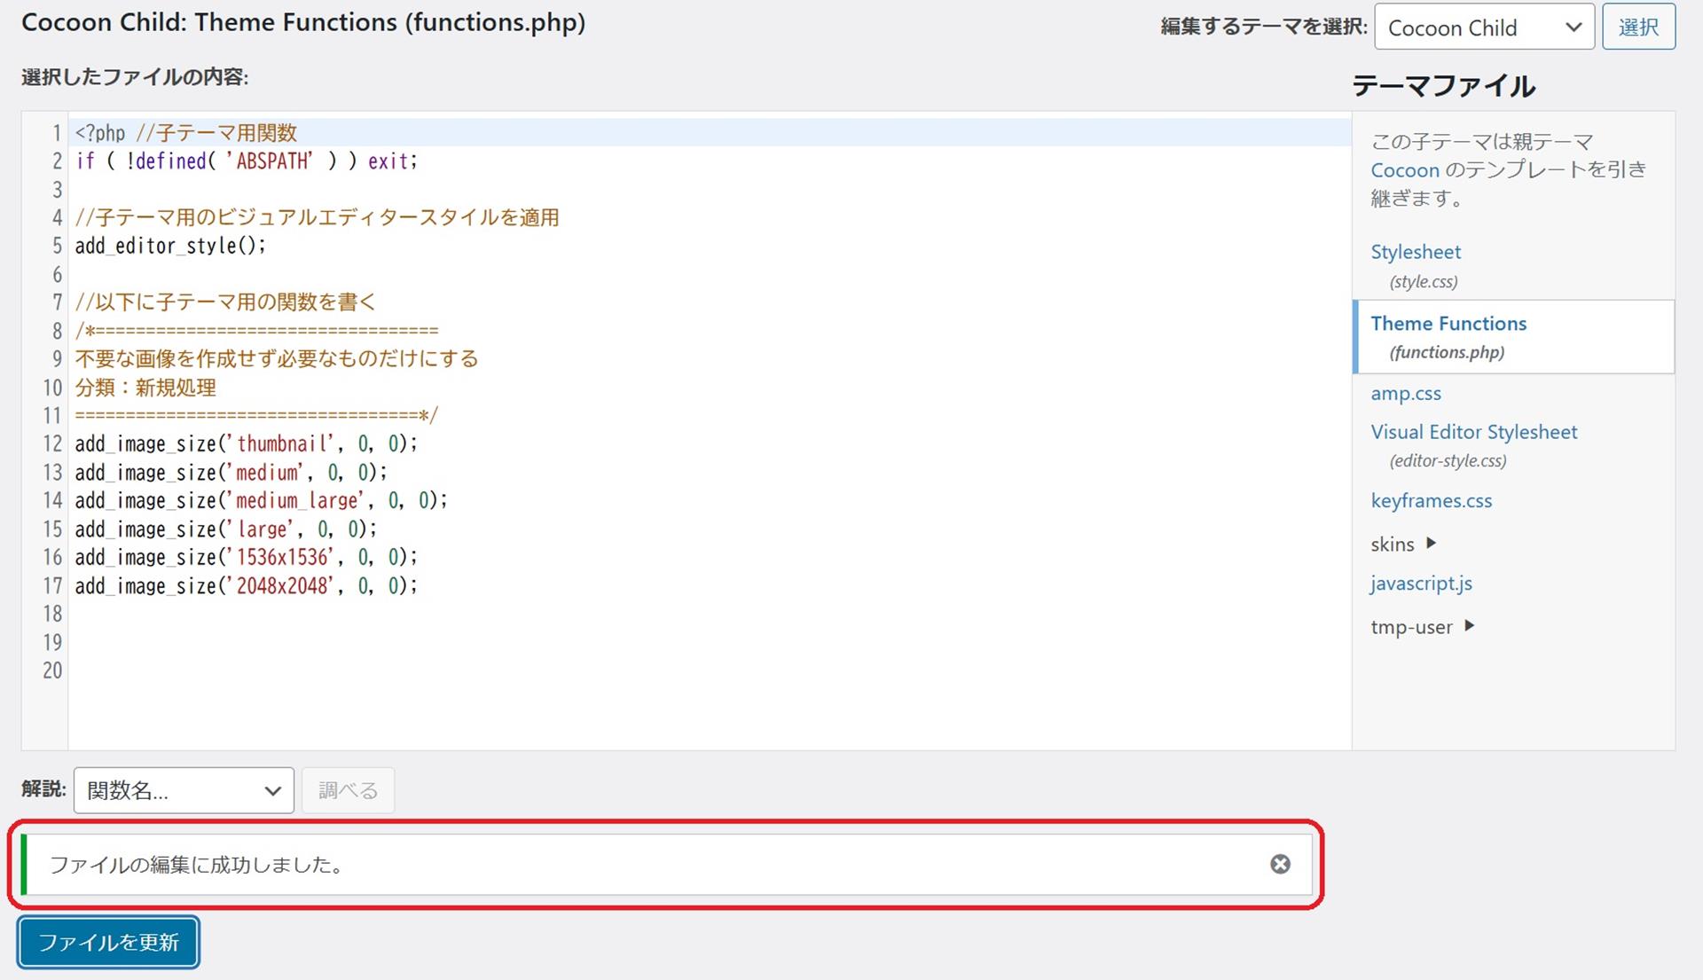Open the Cocoon Child theme dropdown
The image size is (1703, 980).
pos(1483,27)
